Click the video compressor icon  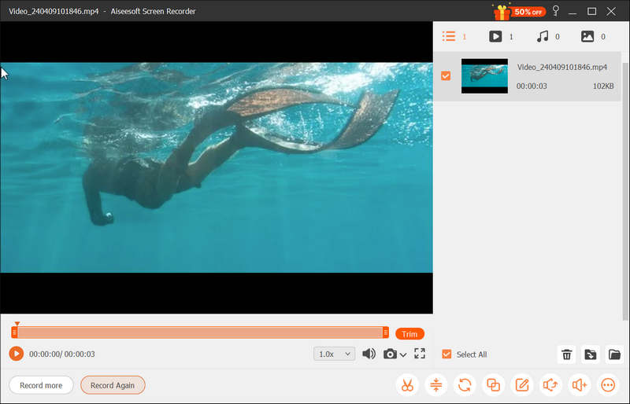point(435,385)
